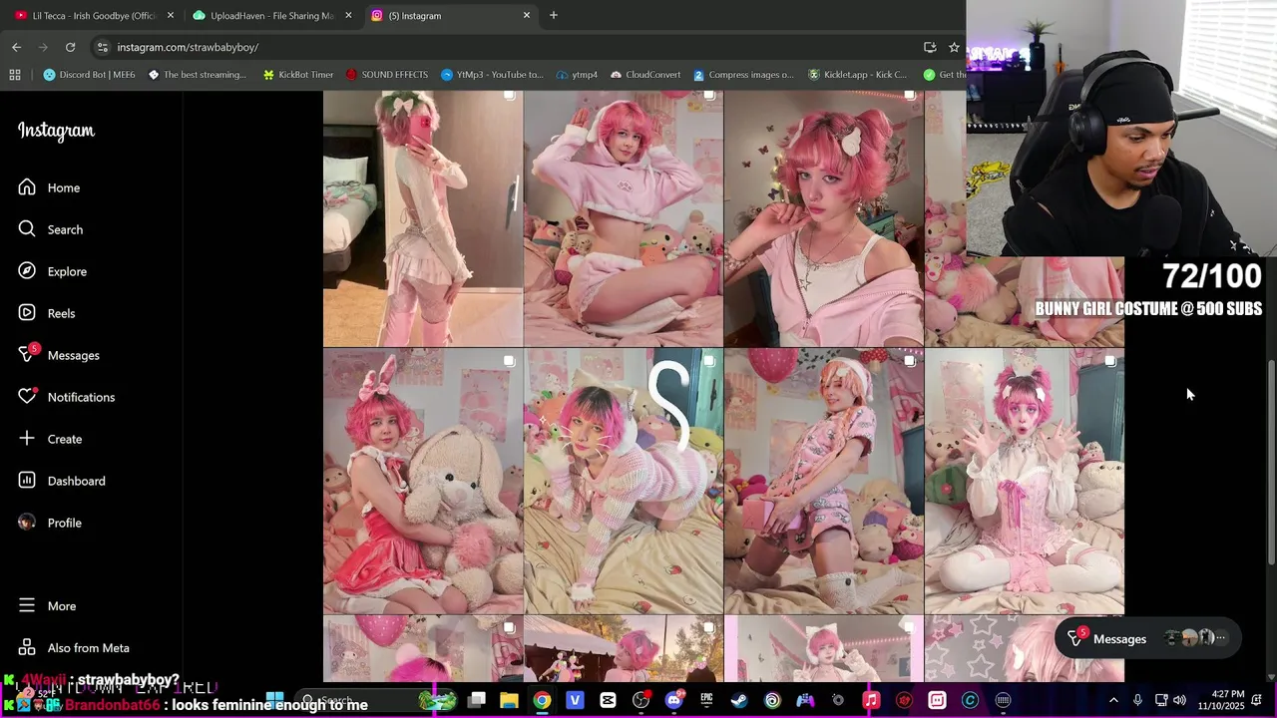Start a new post via Create
This screenshot has height=718, width=1277.
point(50,439)
